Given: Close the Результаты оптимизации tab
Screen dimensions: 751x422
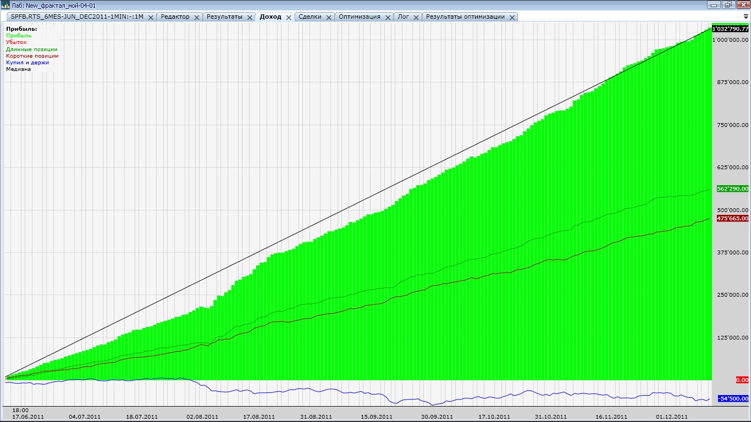Looking at the screenshot, I should (512, 17).
